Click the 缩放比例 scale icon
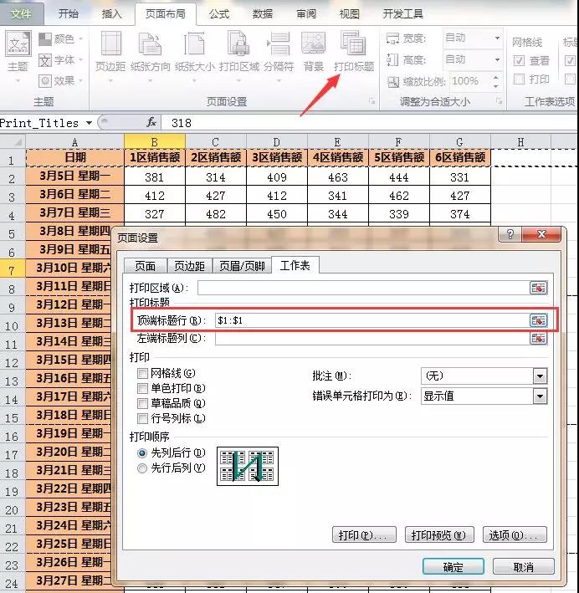The image size is (579, 593). (x=393, y=81)
